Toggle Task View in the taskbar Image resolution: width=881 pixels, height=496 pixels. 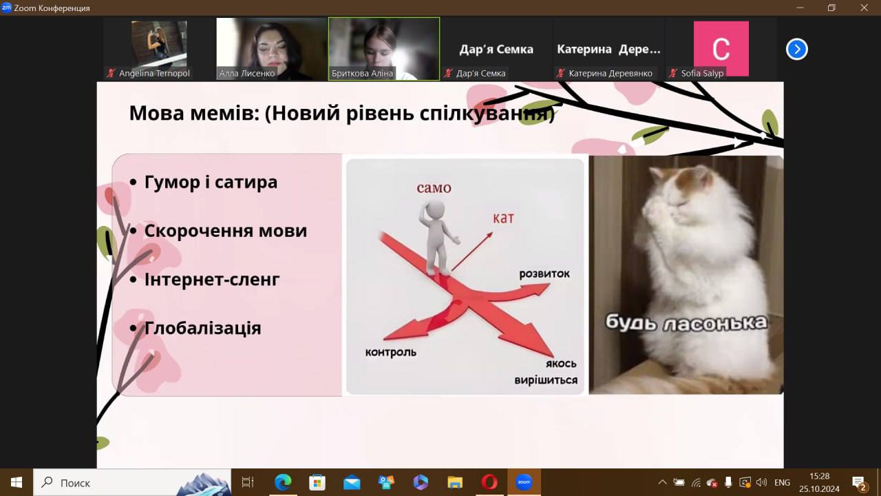pyautogui.click(x=248, y=482)
